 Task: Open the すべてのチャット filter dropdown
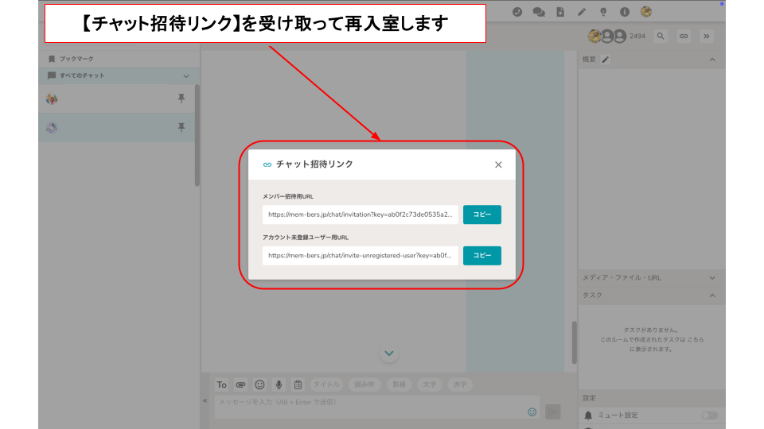tap(186, 76)
